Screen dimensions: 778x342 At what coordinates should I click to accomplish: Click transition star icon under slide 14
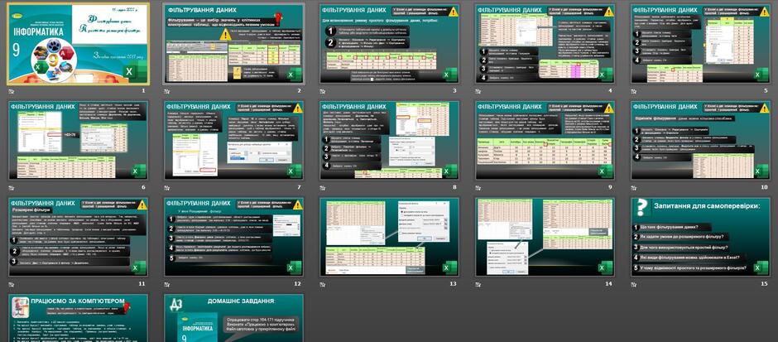click(x=478, y=284)
